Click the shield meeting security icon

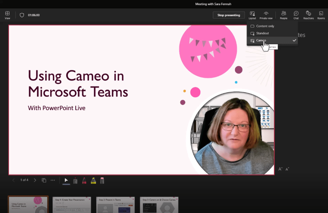click(x=22, y=15)
